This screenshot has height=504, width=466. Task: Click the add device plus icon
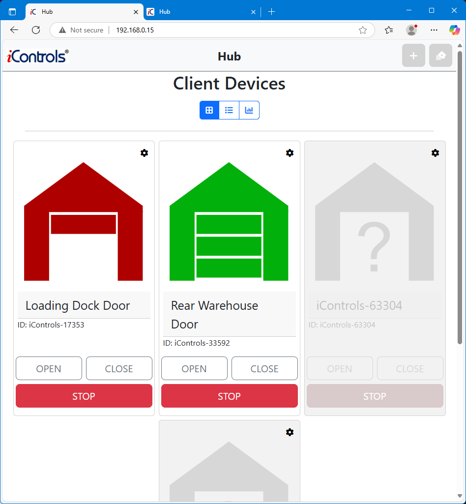pos(413,56)
